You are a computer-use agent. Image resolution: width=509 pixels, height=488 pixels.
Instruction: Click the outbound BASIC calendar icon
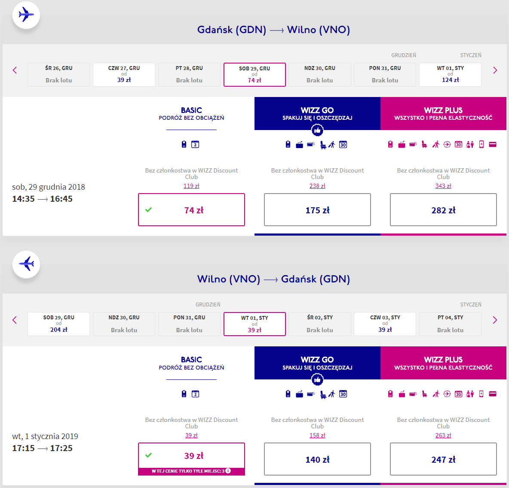click(195, 145)
